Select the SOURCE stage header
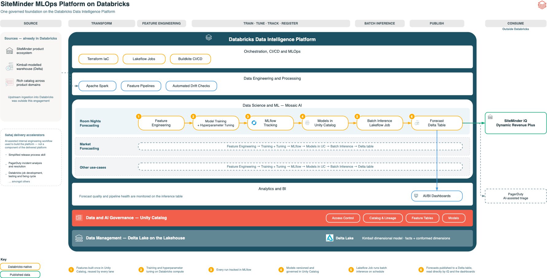547x278 pixels. pyautogui.click(x=31, y=23)
